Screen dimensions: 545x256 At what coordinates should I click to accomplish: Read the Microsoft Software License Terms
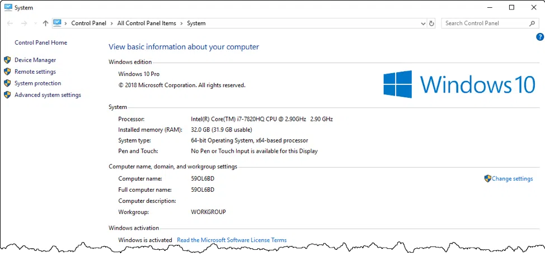coord(232,240)
